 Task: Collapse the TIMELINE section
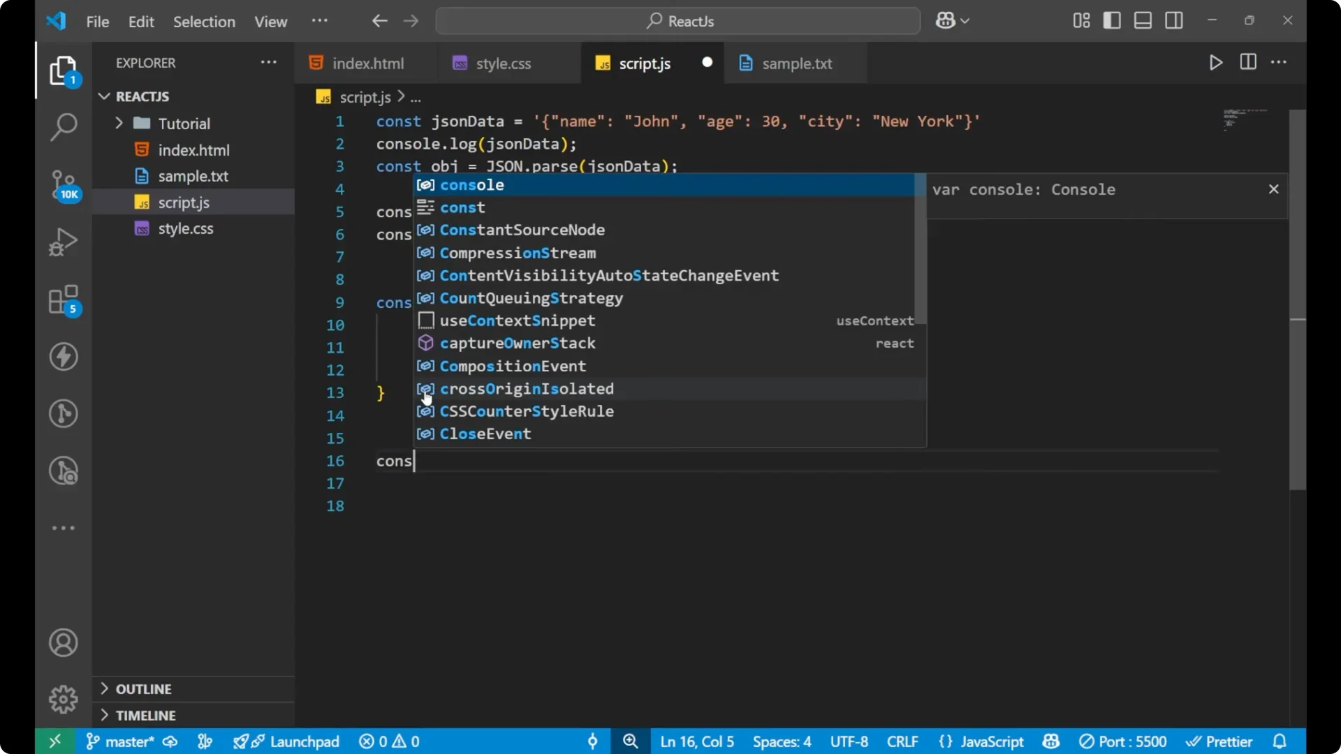(x=147, y=716)
